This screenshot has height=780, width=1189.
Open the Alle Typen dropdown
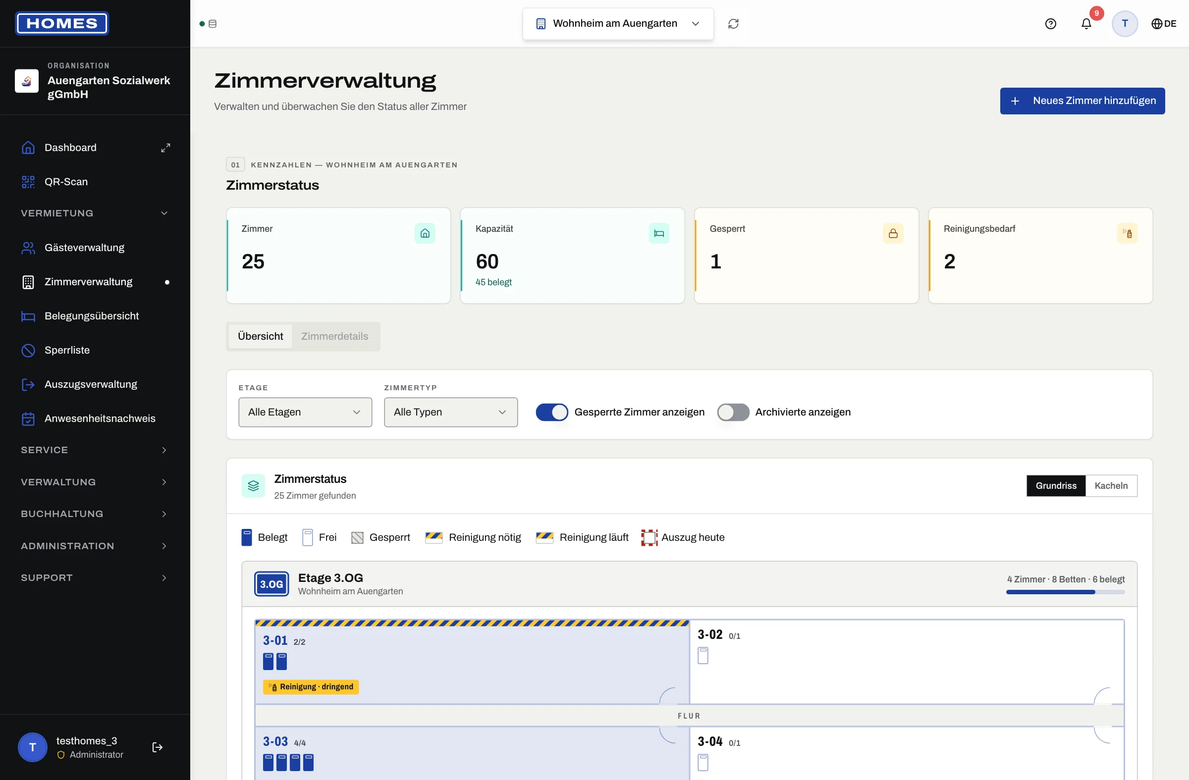[x=451, y=413]
